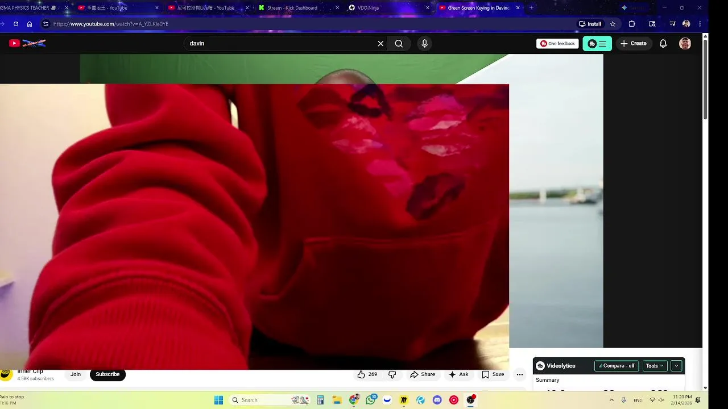Save the video to a playlist
728x409 pixels.
coord(493,374)
